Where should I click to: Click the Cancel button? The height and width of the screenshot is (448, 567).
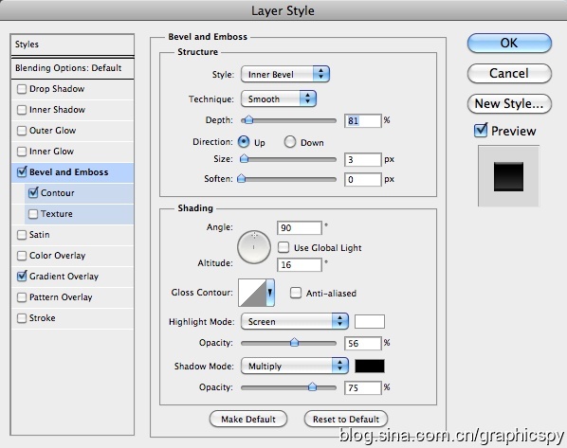(x=509, y=73)
